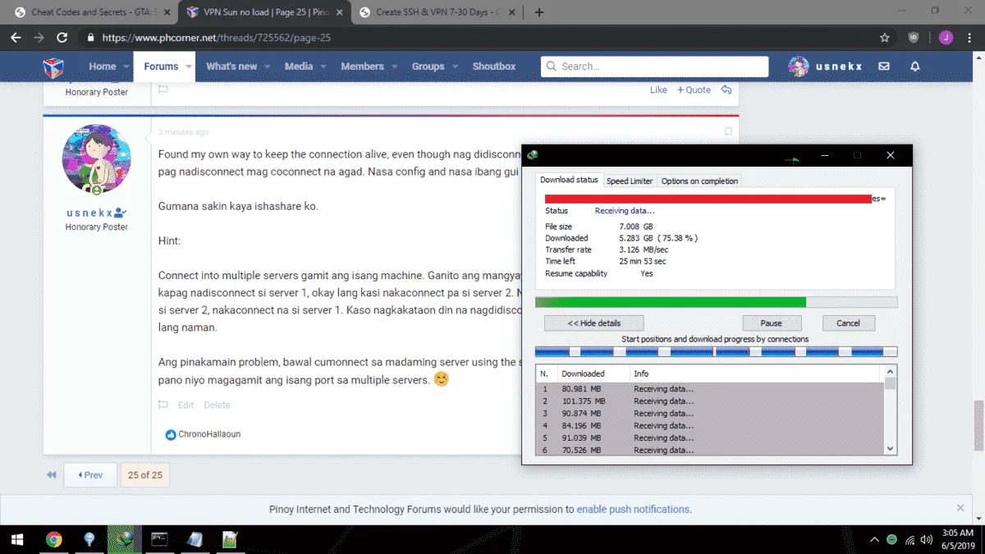This screenshot has width=985, height=554.
Task: Click browser back arrow
Action: click(x=16, y=38)
